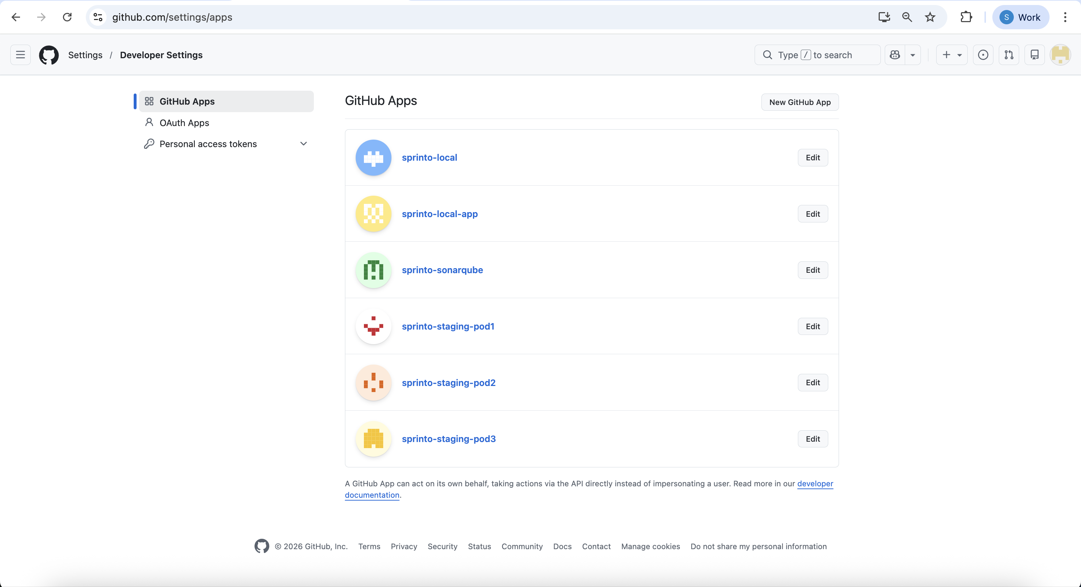The height and width of the screenshot is (587, 1081).
Task: Select OAuth Apps in the sidebar
Action: coord(184,123)
